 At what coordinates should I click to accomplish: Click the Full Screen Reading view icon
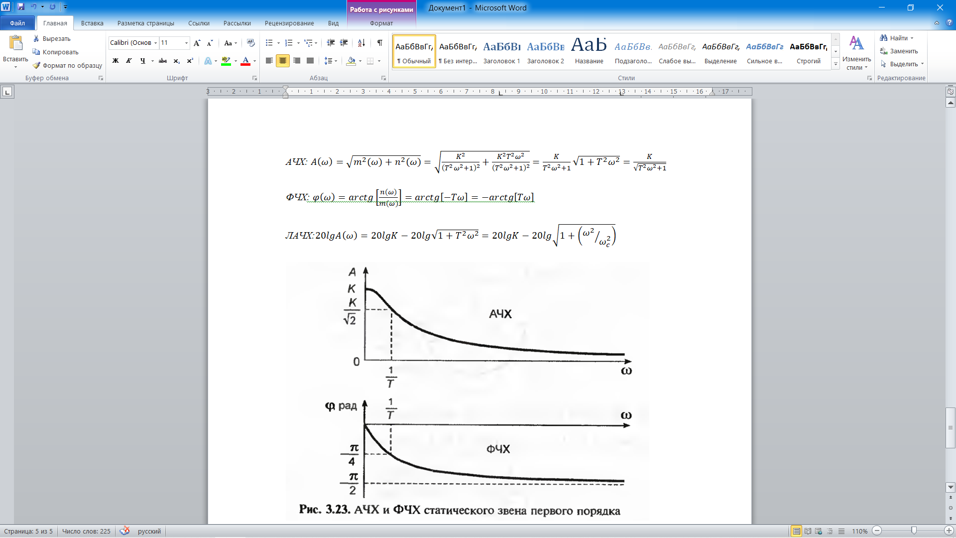(x=808, y=531)
